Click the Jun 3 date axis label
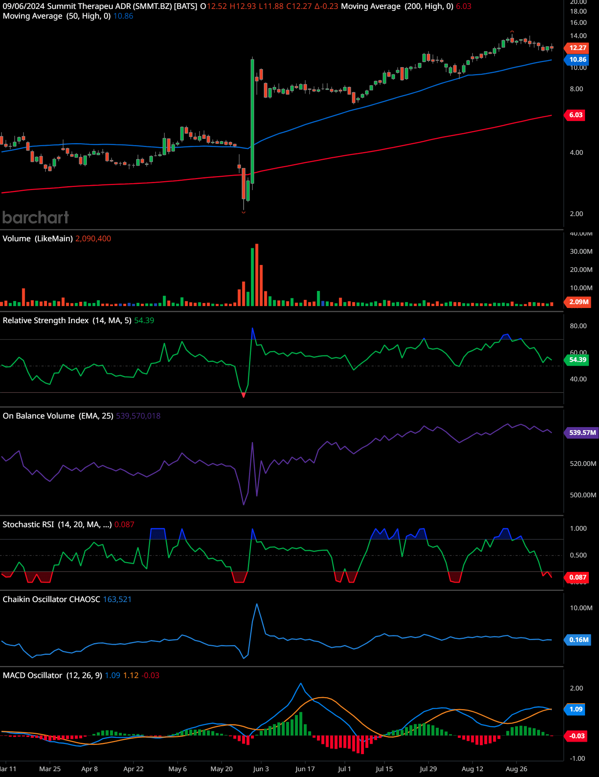This screenshot has width=599, height=777. [x=261, y=769]
